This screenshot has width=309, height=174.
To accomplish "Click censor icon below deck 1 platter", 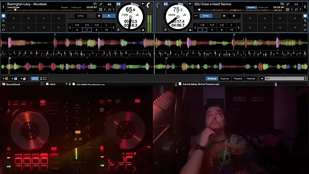I will 118,30.
